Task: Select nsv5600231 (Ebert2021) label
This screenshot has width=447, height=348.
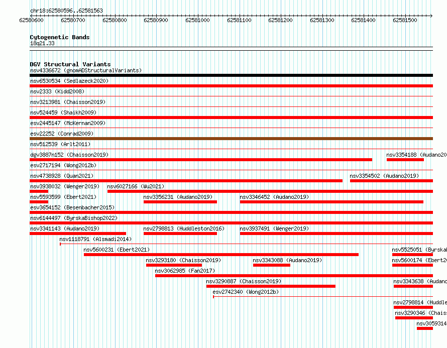Action: click(x=117, y=250)
